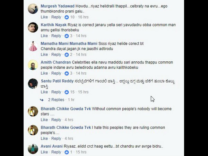Open Mamatha Mami's profile picture
Viewport: 208px width, 156px height.
[33, 46]
